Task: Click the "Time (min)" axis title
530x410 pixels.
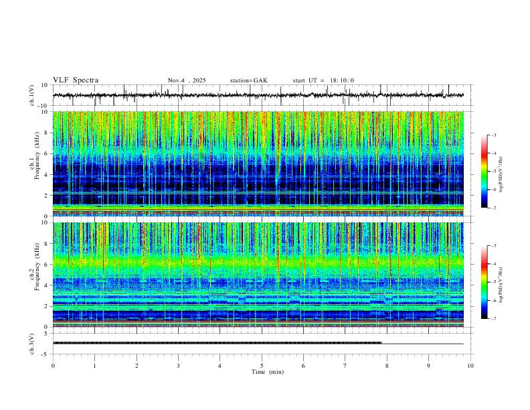Action: (268, 372)
